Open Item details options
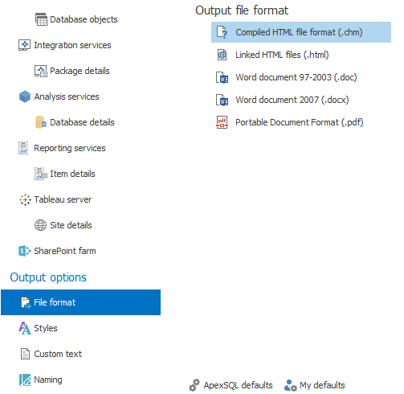The height and width of the screenshot is (394, 404). click(x=65, y=174)
